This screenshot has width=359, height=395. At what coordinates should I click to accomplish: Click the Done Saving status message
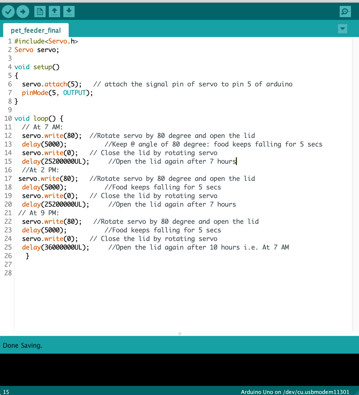click(x=23, y=345)
